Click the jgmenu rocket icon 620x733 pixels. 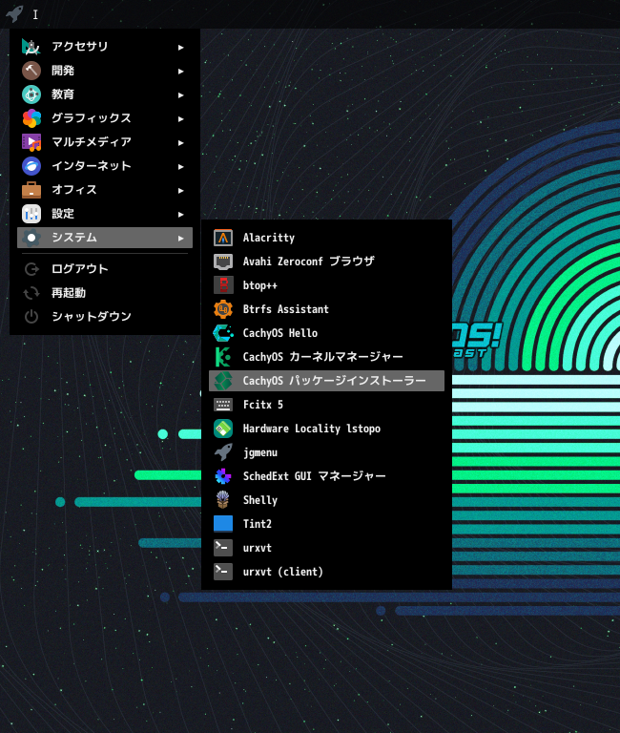coord(223,452)
